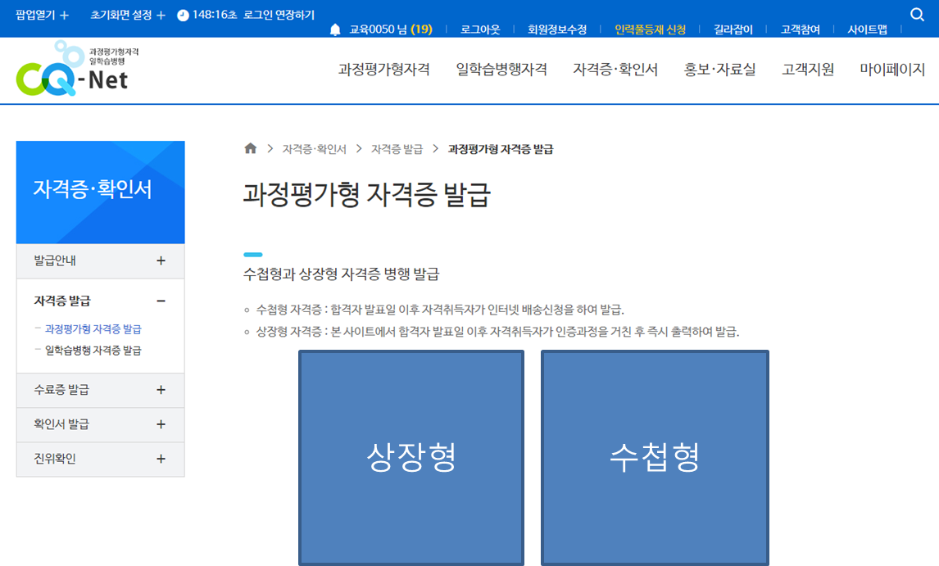
Task: Click user name 교육0050 님
Action: [x=378, y=29]
